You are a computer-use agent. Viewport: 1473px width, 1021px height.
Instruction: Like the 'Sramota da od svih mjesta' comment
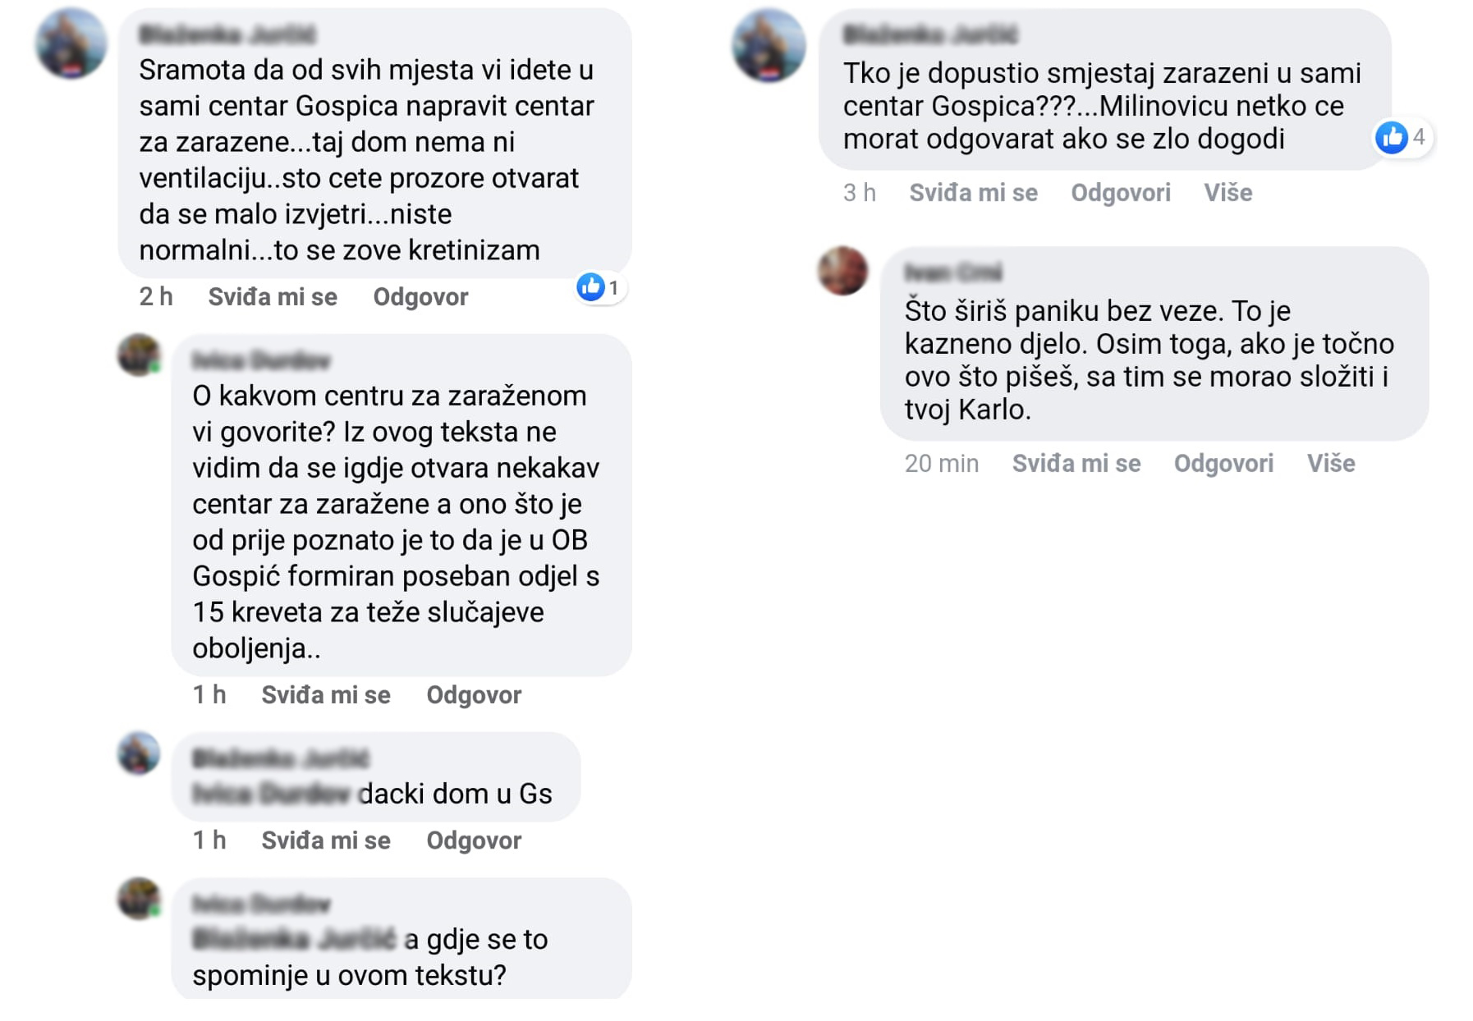coord(273,297)
